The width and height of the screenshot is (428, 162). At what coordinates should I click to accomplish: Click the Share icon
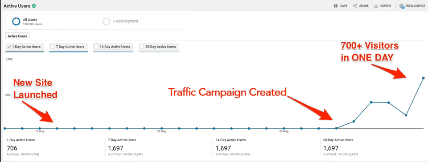tap(355, 6)
